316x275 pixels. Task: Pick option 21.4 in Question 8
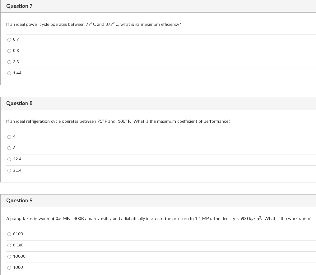(x=9, y=170)
